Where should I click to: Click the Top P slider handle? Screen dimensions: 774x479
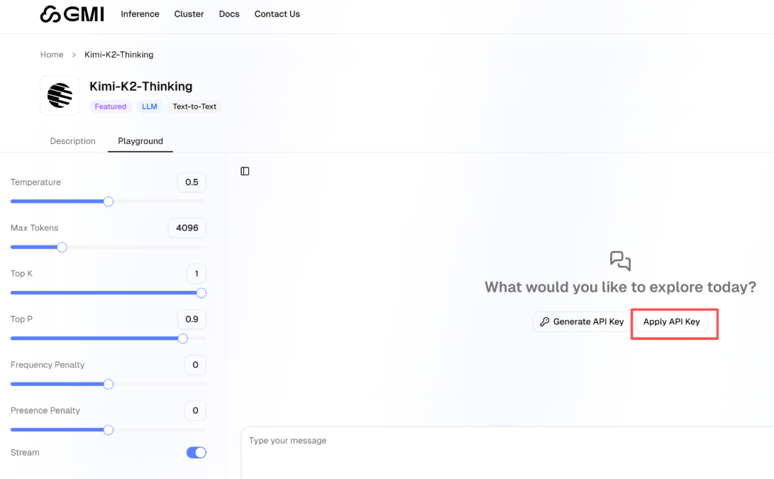point(182,338)
